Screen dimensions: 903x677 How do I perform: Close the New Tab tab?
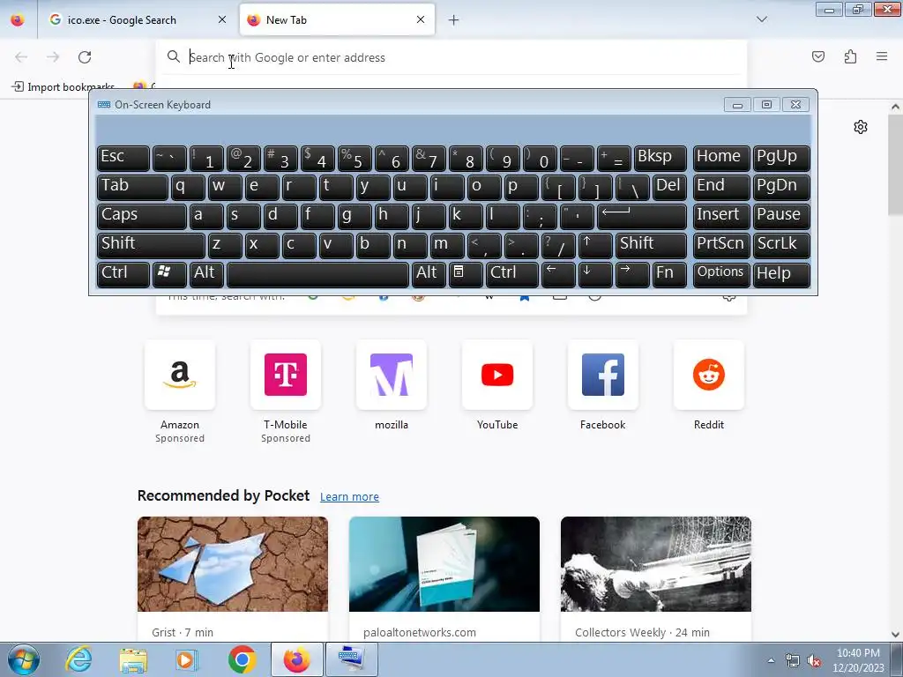tap(421, 19)
